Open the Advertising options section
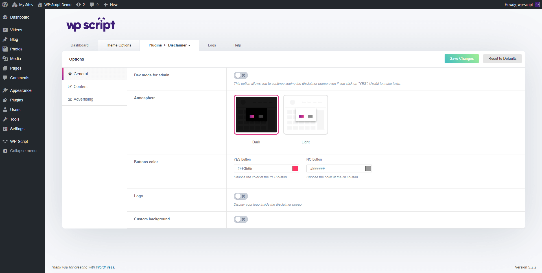Screen dimensions: 542x273 pyautogui.click(x=94, y=99)
